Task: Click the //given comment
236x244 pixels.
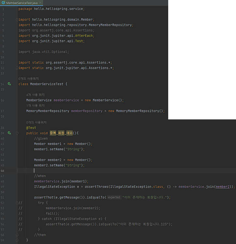Action: click(41, 139)
